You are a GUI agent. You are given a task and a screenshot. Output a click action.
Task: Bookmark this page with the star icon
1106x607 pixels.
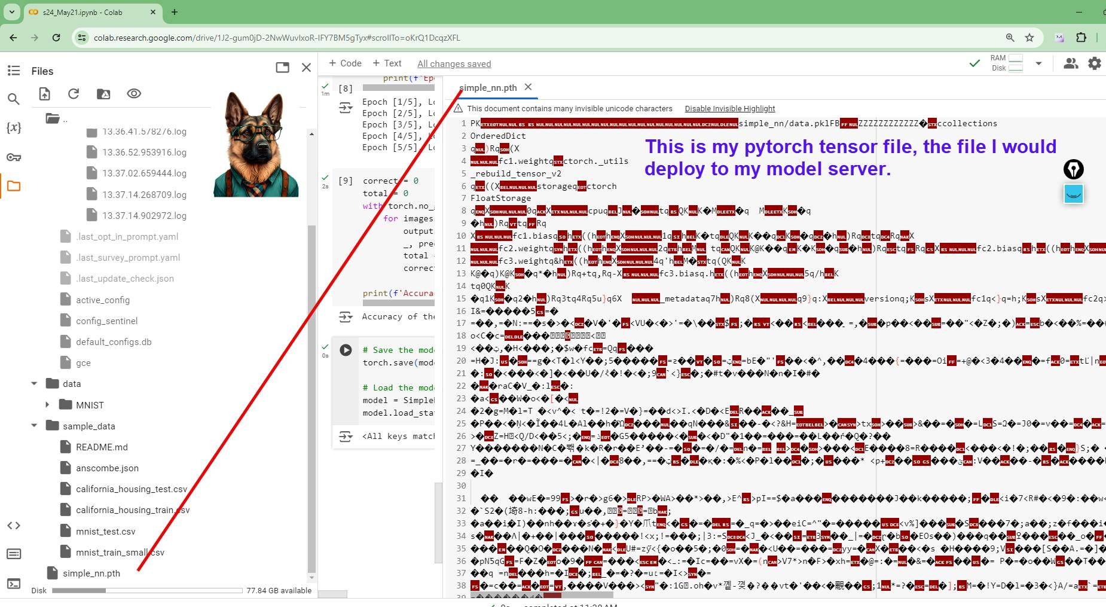[x=1029, y=38]
